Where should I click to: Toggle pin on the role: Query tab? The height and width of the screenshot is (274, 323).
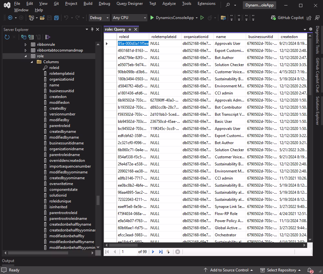coord(130,29)
